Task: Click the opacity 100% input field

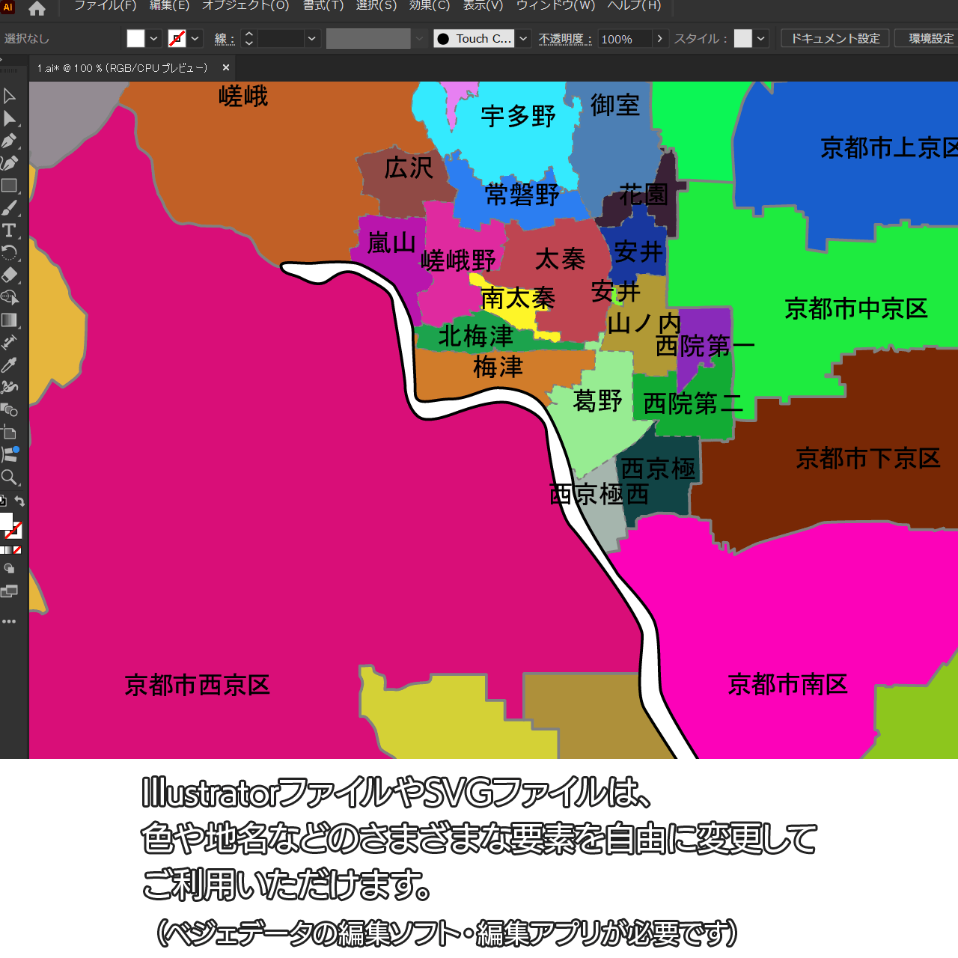Action: 623,39
